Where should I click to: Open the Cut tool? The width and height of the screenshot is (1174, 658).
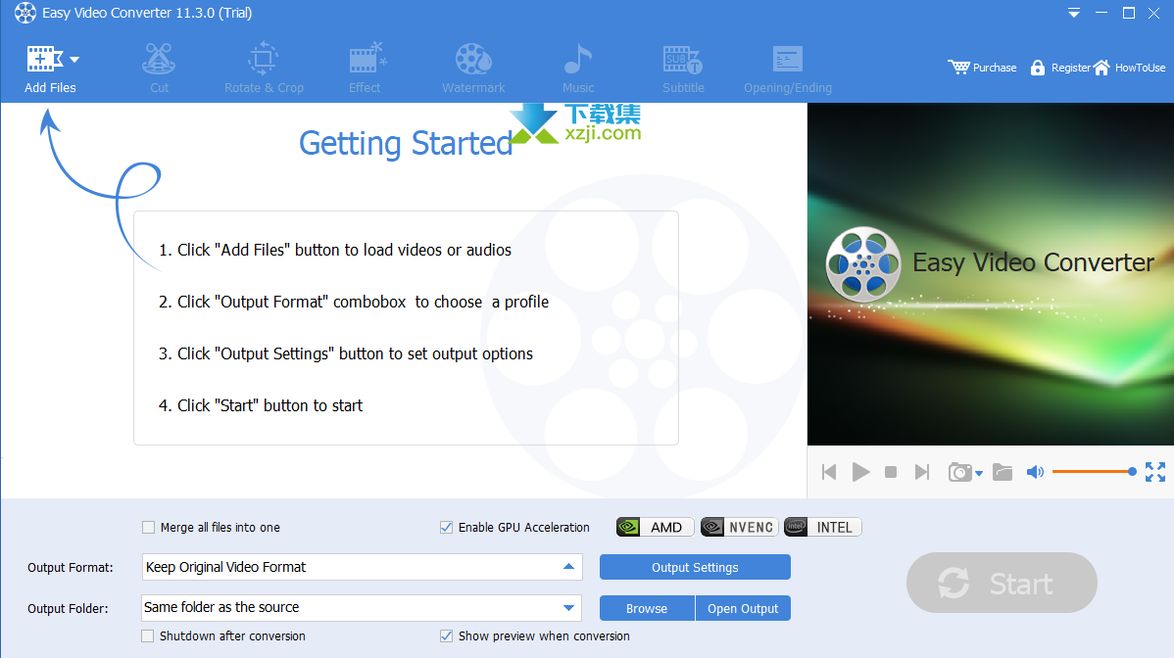[159, 69]
